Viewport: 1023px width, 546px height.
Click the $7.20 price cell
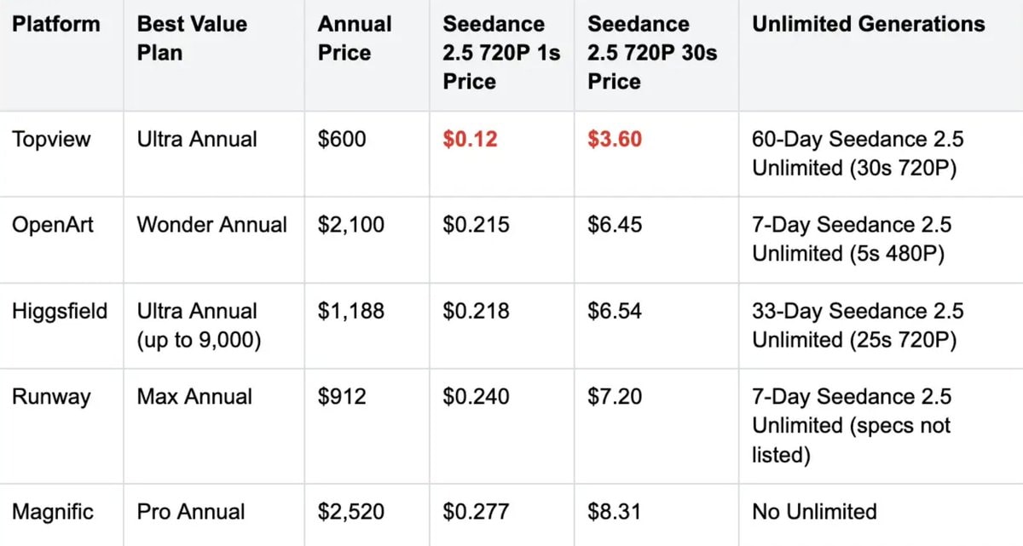[615, 397]
